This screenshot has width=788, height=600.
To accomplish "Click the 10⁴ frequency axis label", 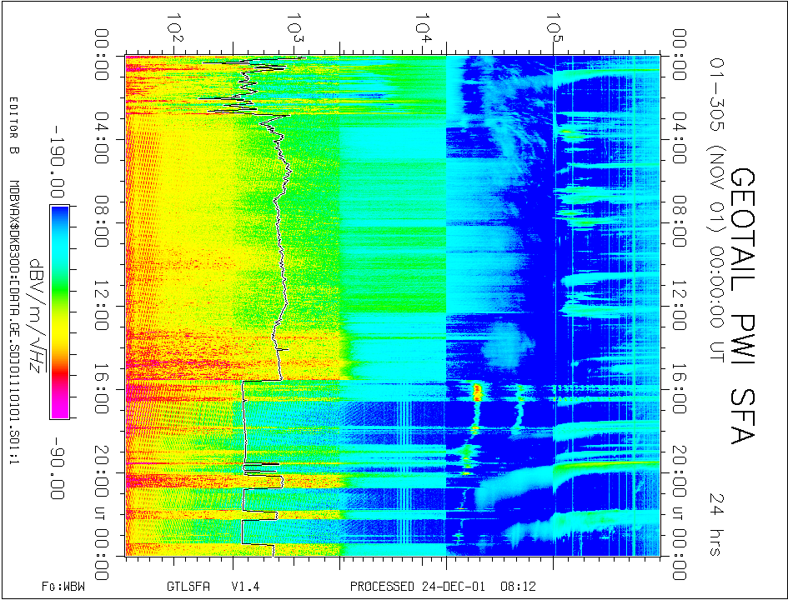I will click(425, 27).
